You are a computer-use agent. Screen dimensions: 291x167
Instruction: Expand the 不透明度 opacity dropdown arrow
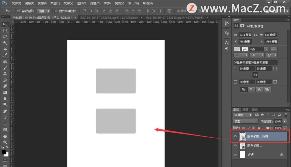click(285, 121)
